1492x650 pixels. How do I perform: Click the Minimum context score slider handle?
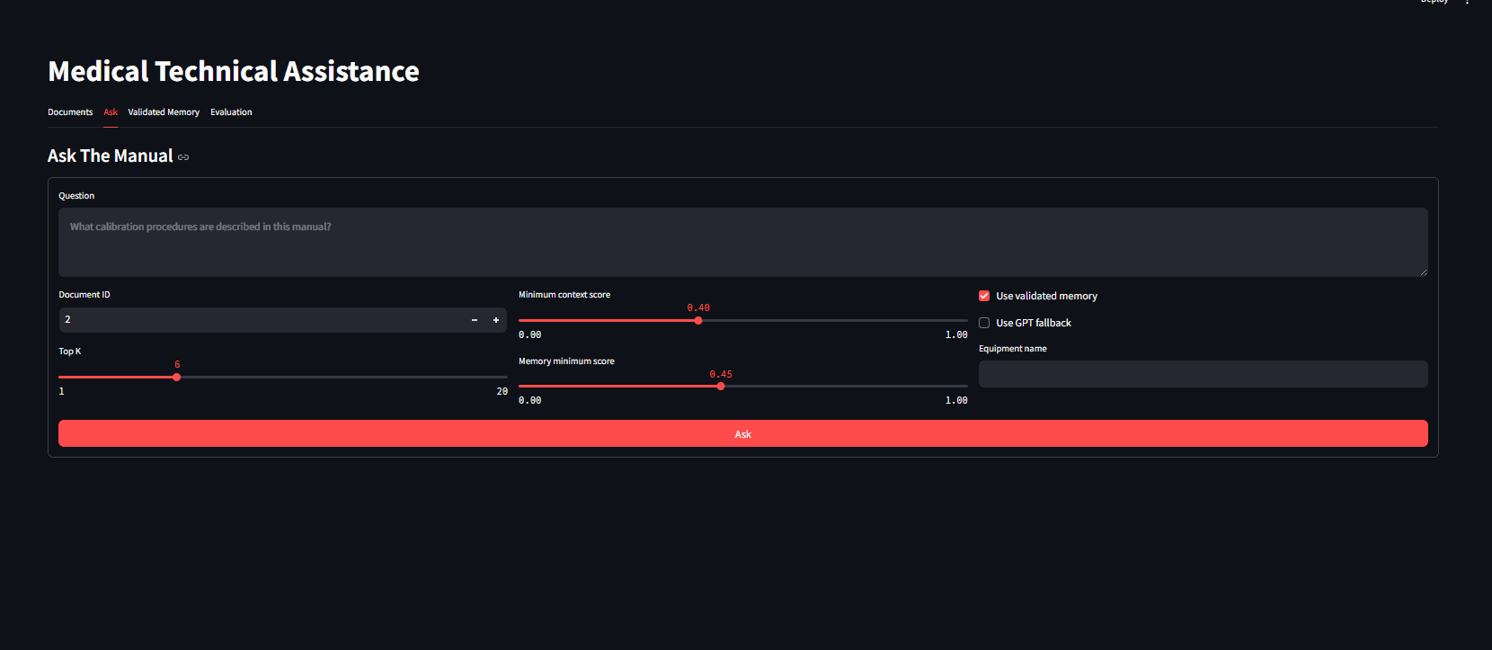(x=698, y=320)
